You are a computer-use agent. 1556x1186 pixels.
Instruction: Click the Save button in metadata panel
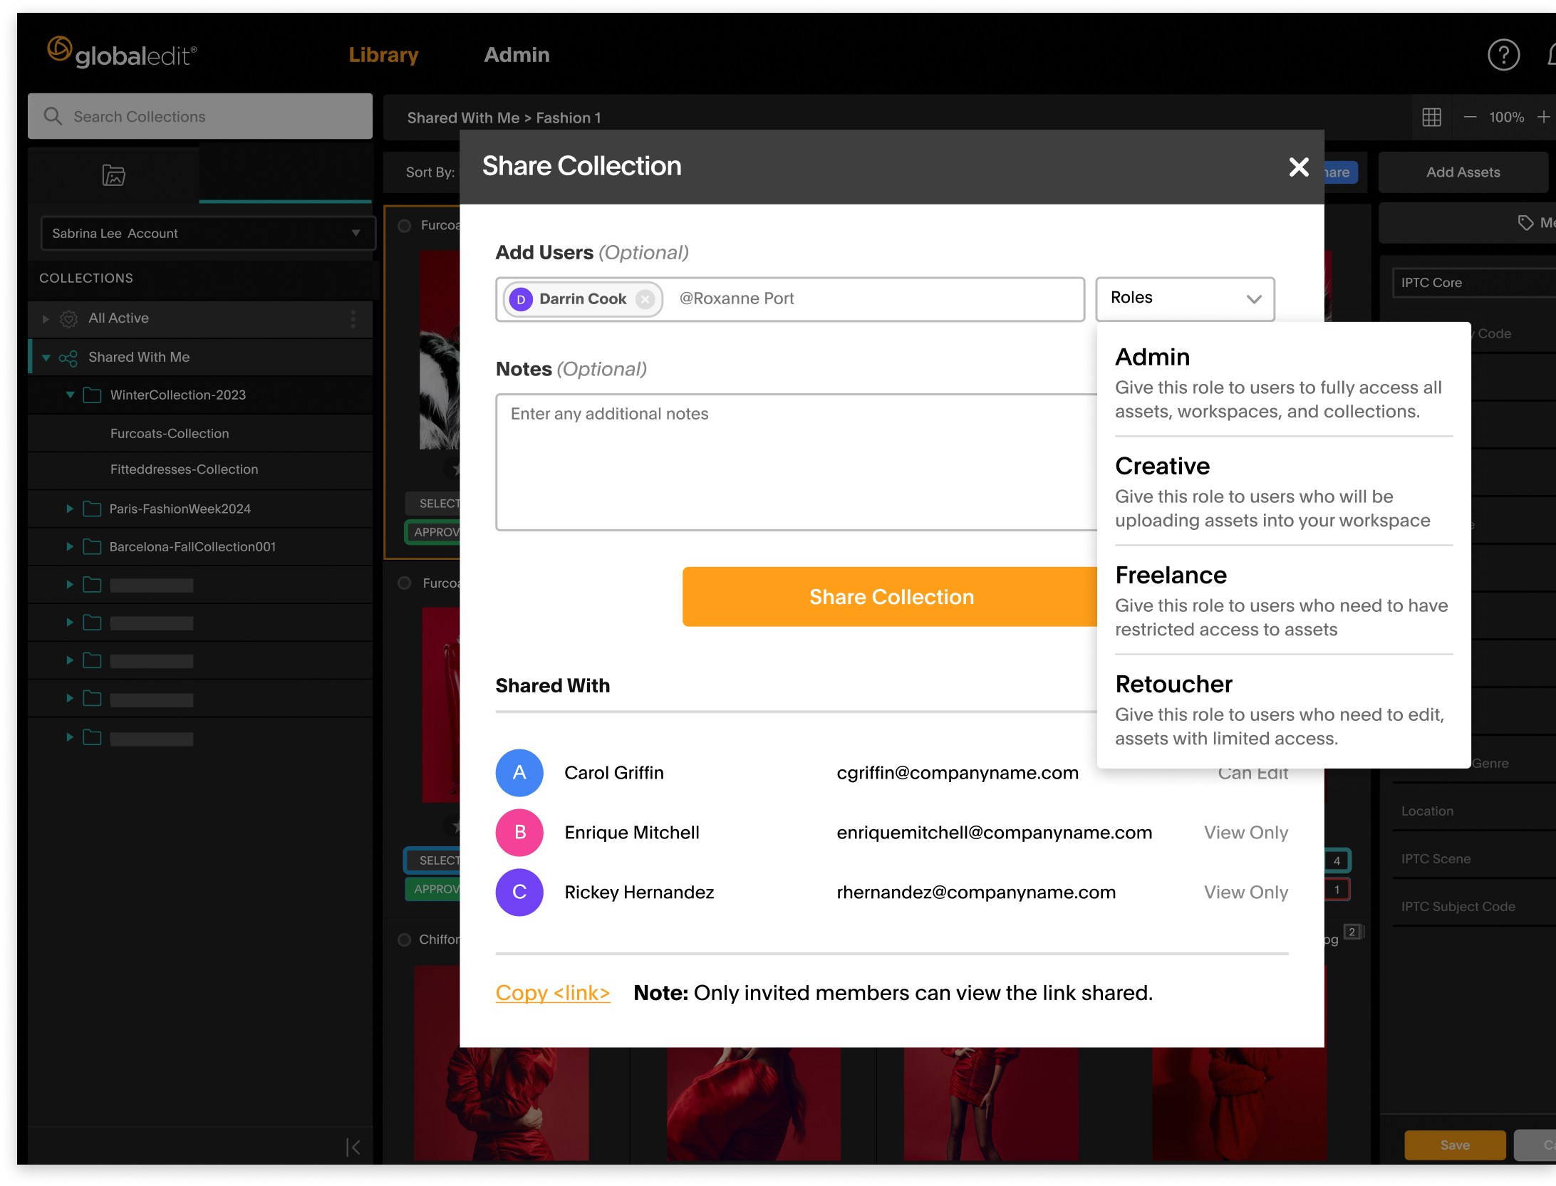1455,1145
